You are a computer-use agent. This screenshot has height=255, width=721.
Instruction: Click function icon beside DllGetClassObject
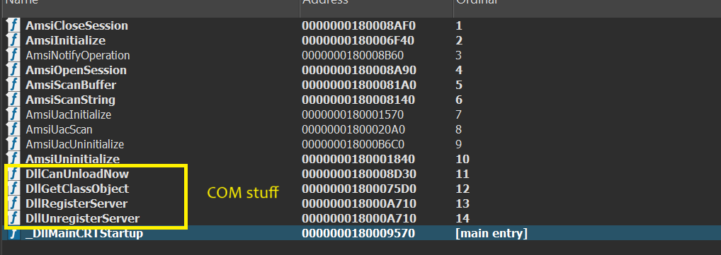(13, 189)
